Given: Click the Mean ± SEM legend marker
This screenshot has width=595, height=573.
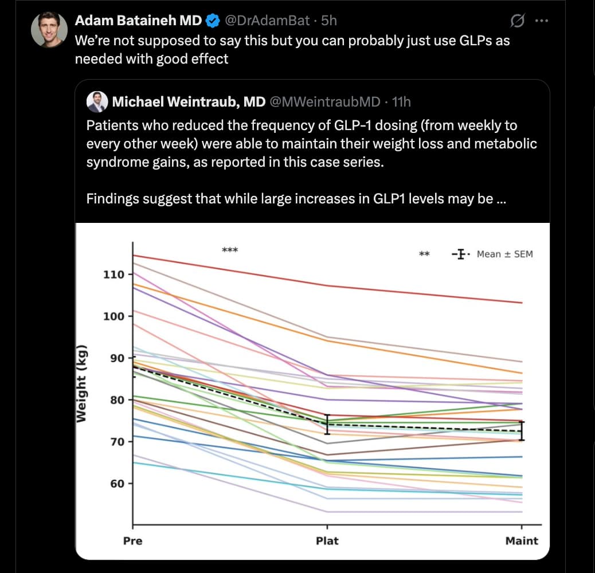Looking at the screenshot, I should point(460,254).
